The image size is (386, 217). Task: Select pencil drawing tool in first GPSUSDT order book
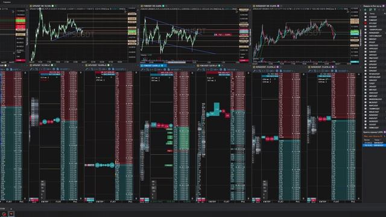[31, 69]
